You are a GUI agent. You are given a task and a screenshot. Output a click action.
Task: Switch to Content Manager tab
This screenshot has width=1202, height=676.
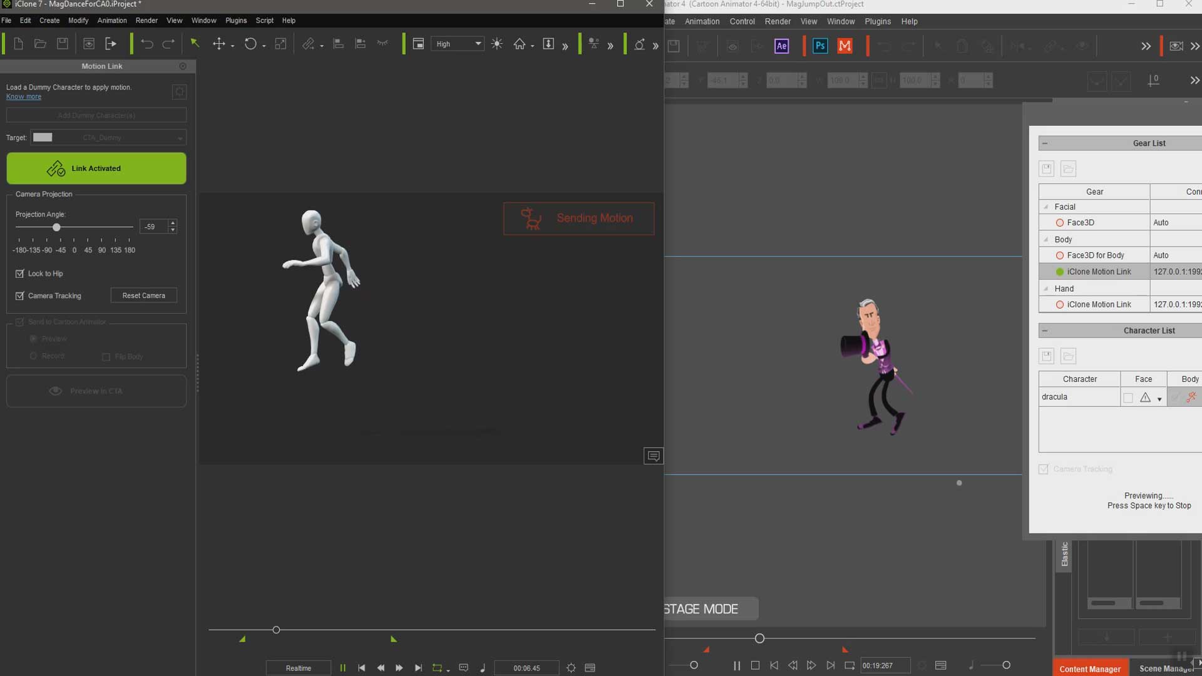click(1090, 668)
